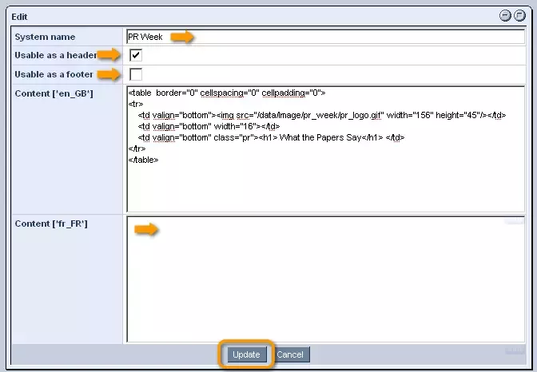This screenshot has height=372, width=537.
Task: Click empty space in the fr_FR content textarea
Action: tap(320, 287)
